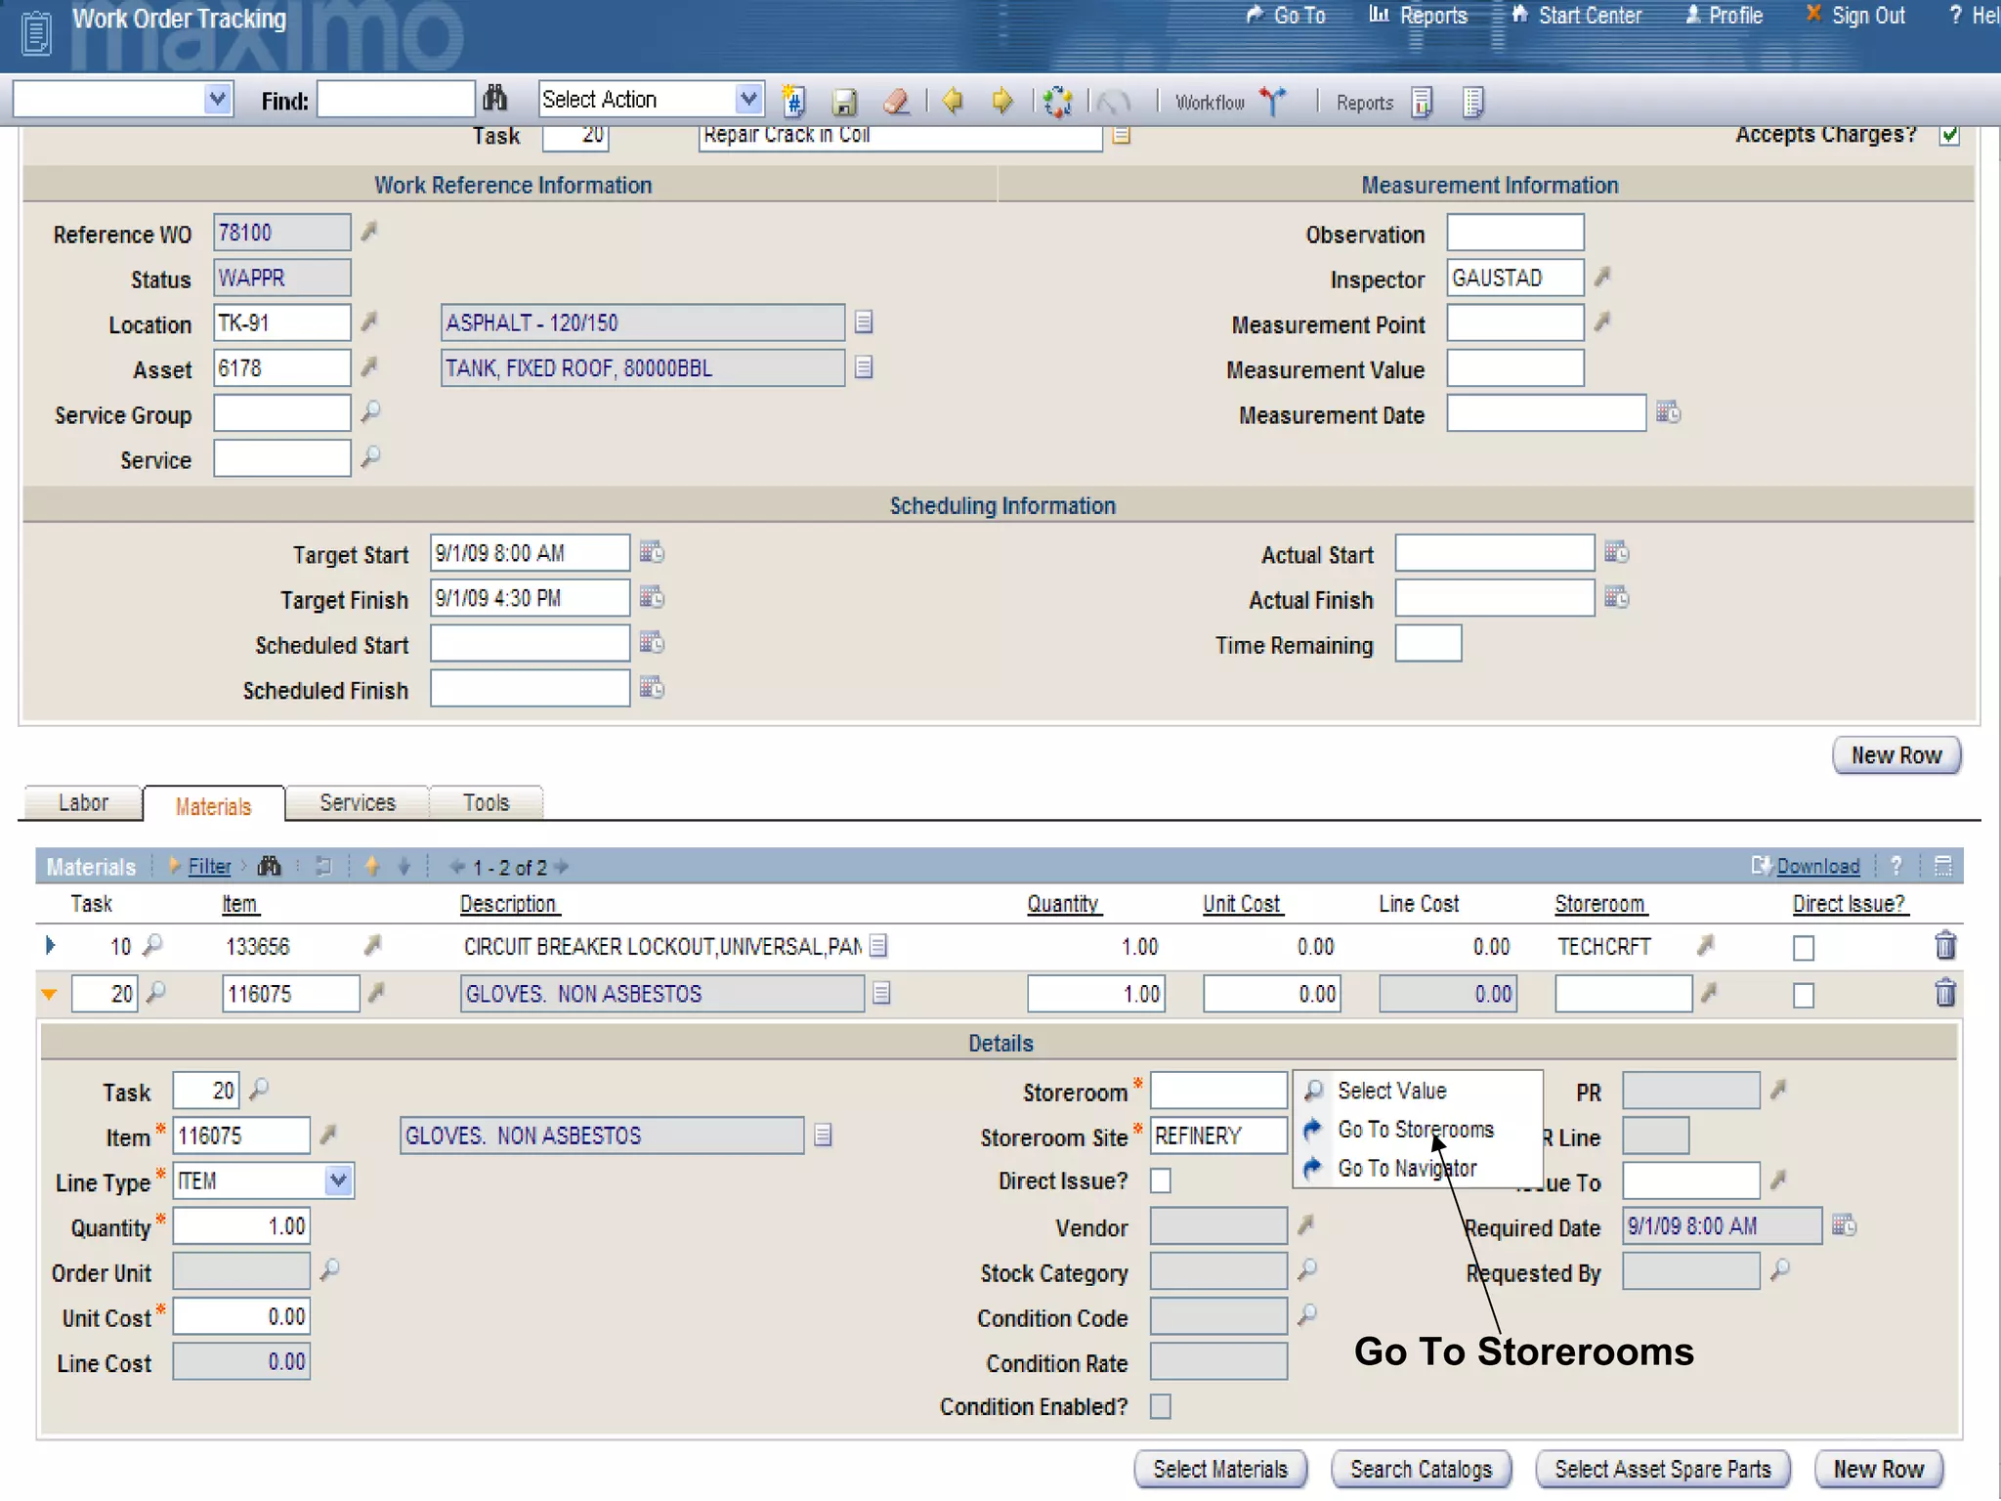Expand the task 10 material row details
2001x1501 pixels.
[x=51, y=946]
